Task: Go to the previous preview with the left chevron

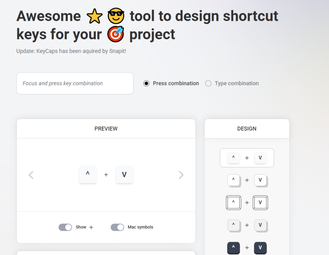Action: coord(31,175)
